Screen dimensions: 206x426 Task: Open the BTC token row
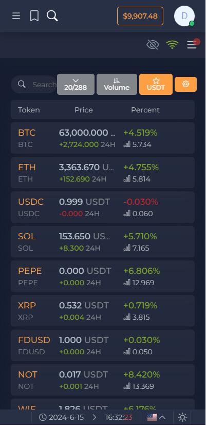tap(103, 138)
